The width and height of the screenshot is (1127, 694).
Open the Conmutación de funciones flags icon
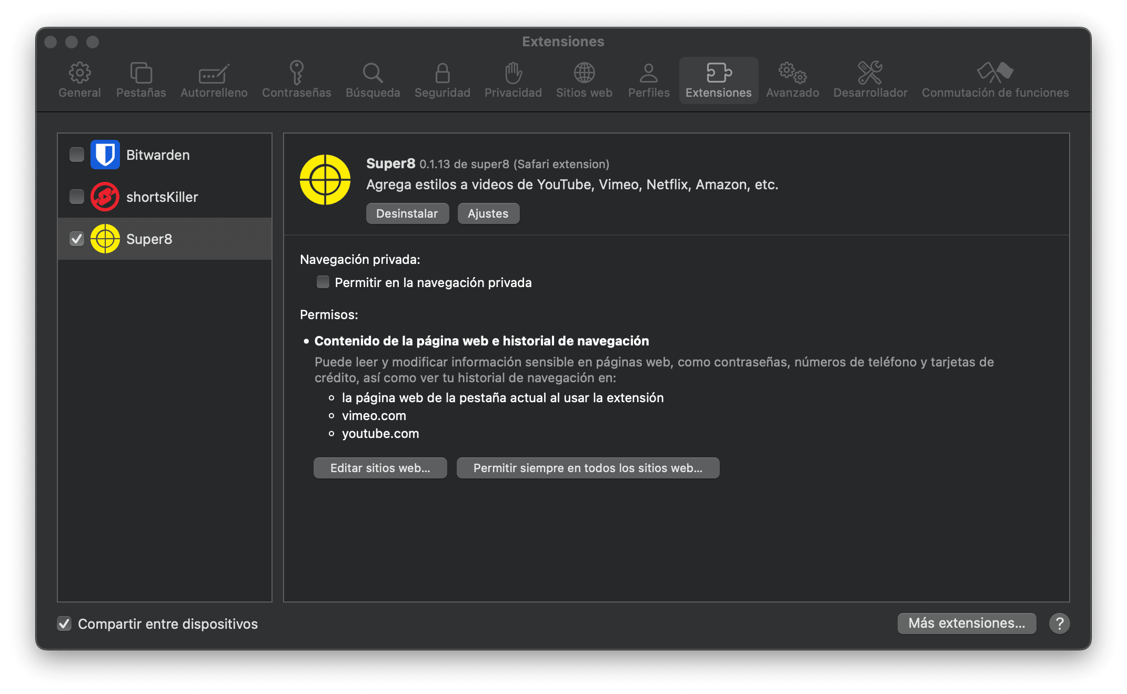[x=995, y=73]
